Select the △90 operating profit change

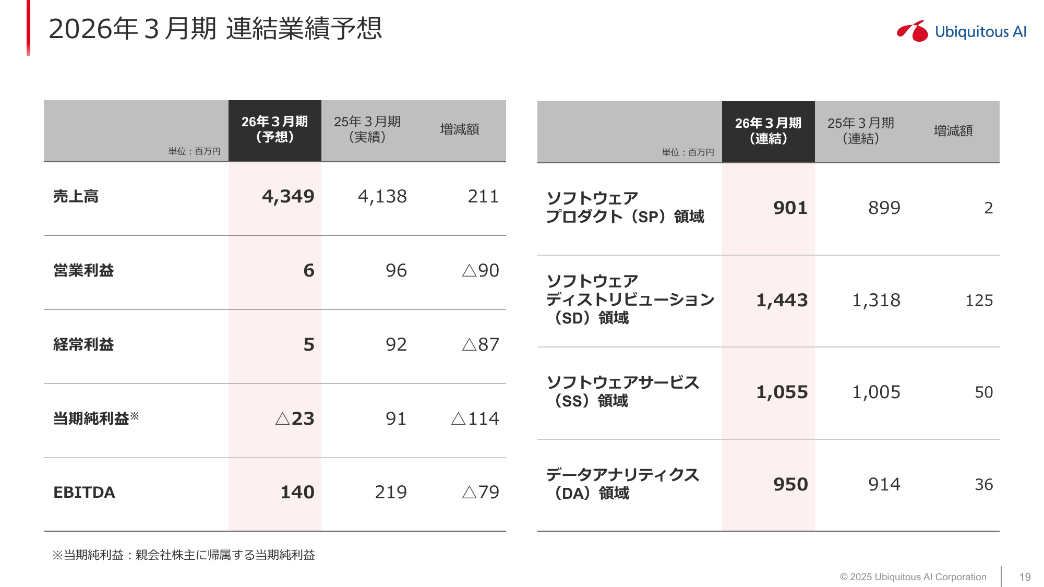coord(481,271)
